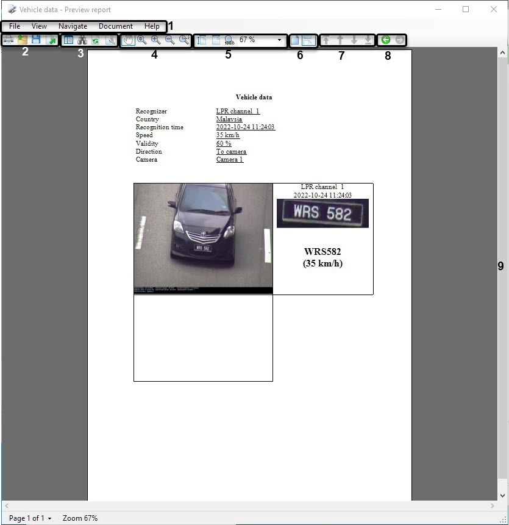Image resolution: width=509 pixels, height=525 pixels.
Task: Click the green Back navigation arrow
Action: pos(386,40)
